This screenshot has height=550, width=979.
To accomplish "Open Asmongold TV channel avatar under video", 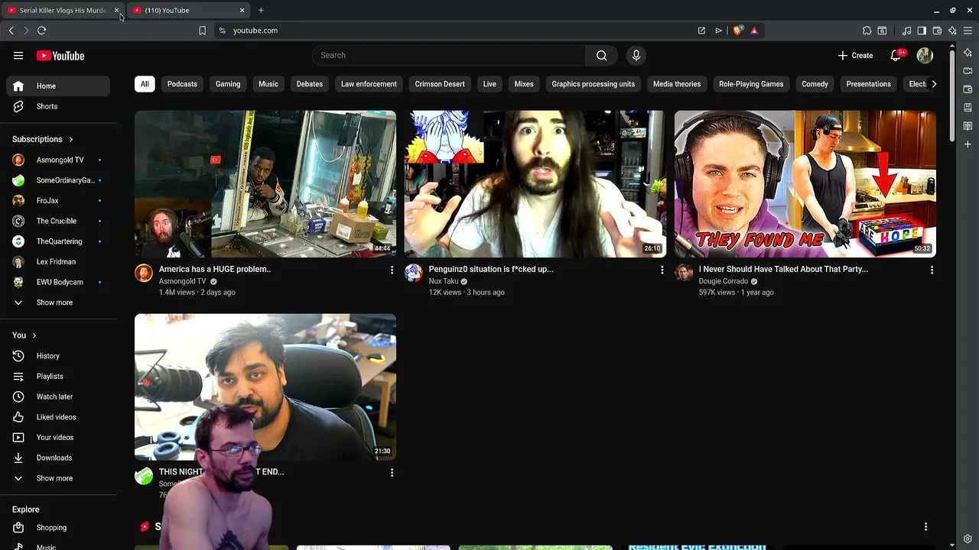I will pyautogui.click(x=144, y=273).
